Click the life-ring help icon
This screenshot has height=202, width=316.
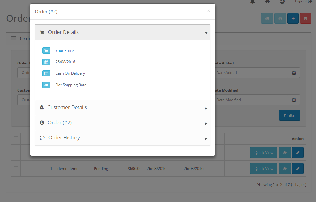[x=282, y=2]
